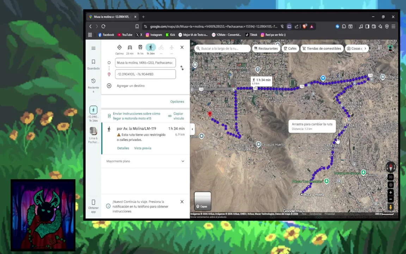Open the Google apps grid
The image size is (406, 254).
[380, 47]
